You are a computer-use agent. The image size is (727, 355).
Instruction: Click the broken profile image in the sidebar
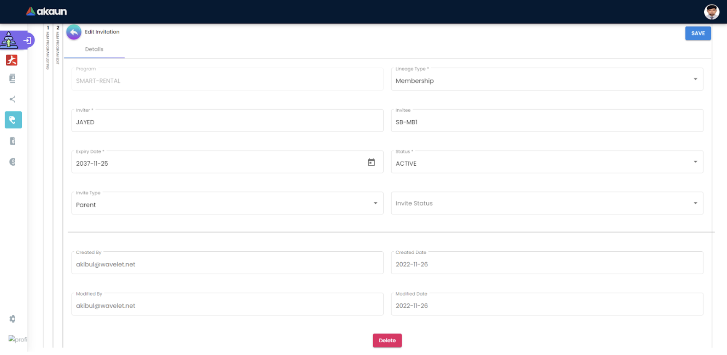18,339
